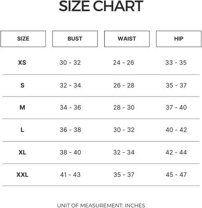This screenshot has height=208, width=202.
Task: Pick the XL size label
Action: 22,152
